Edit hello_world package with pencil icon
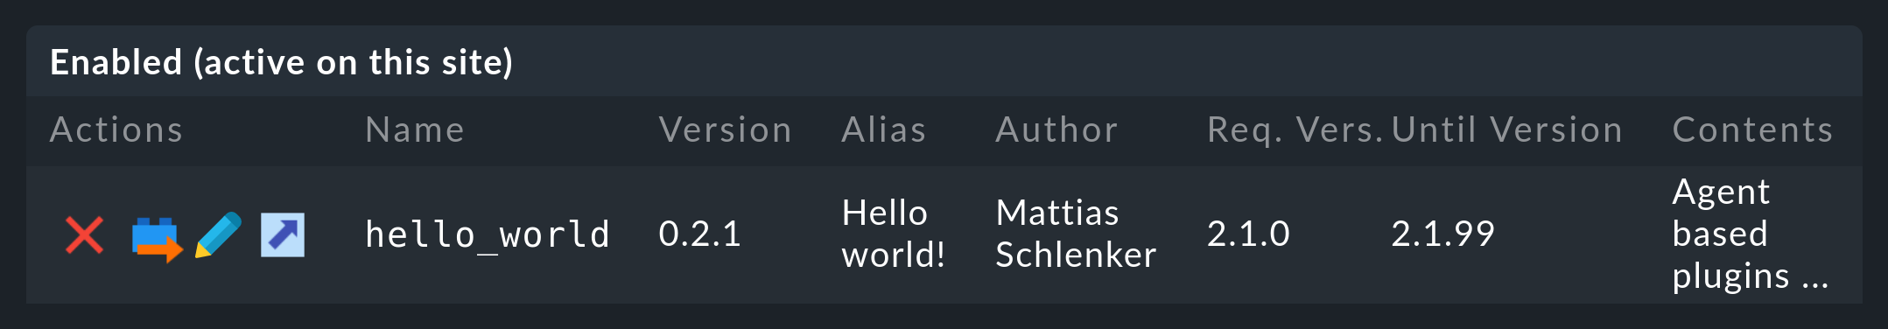The image size is (1888, 329). pyautogui.click(x=218, y=234)
